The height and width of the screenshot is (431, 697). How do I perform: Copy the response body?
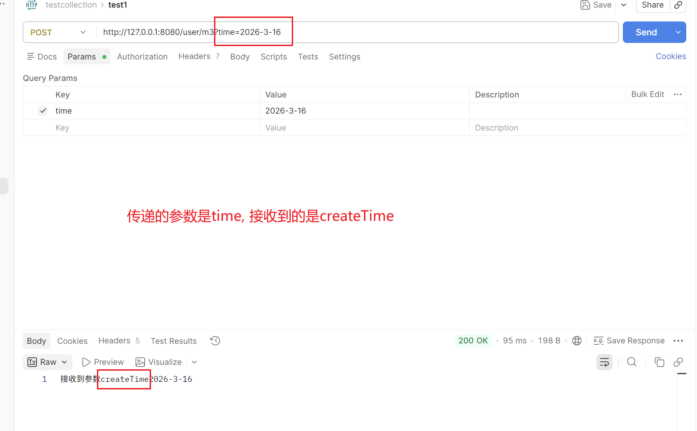point(659,362)
